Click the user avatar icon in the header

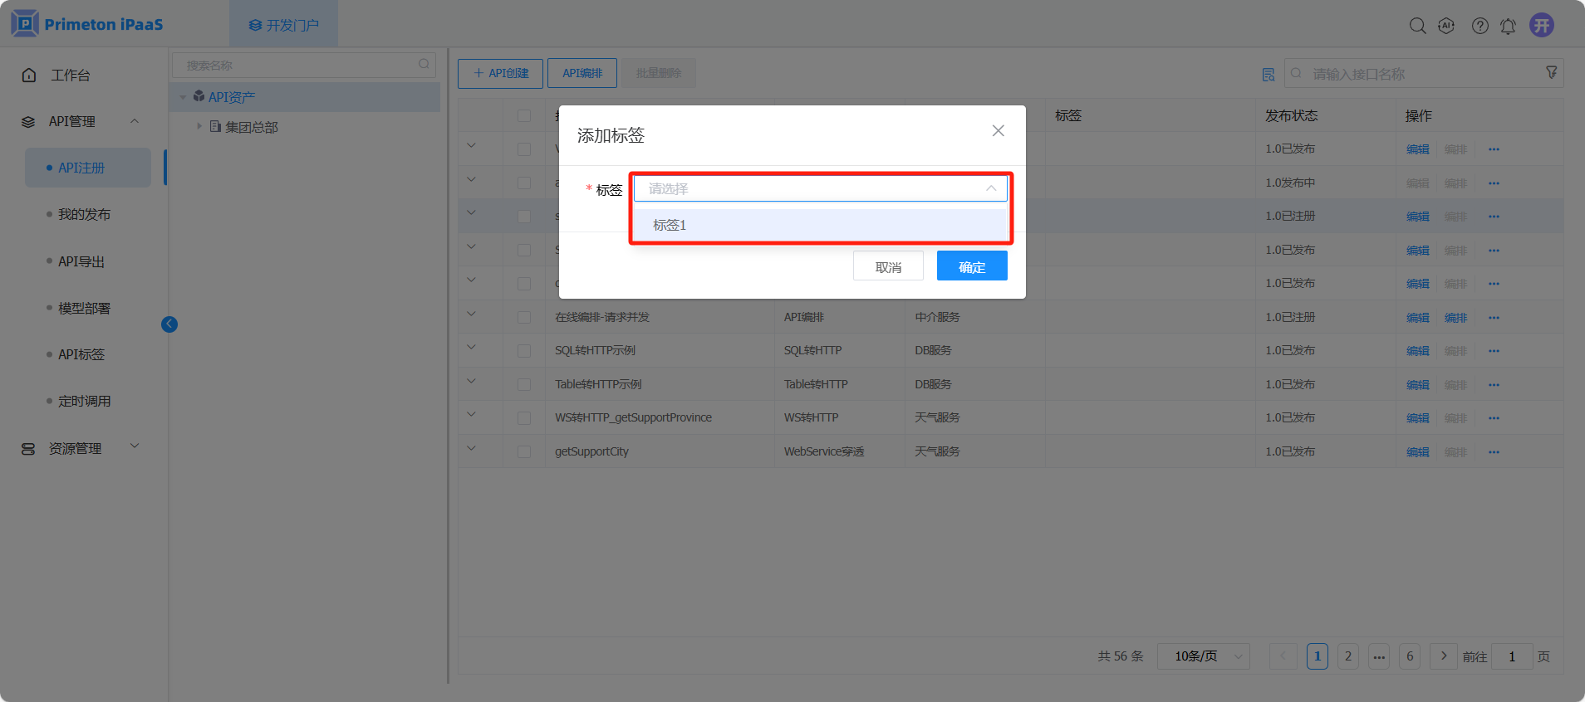1542,25
